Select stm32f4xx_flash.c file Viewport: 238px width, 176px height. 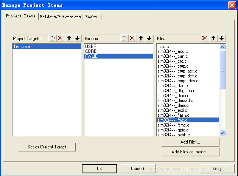tap(188, 115)
